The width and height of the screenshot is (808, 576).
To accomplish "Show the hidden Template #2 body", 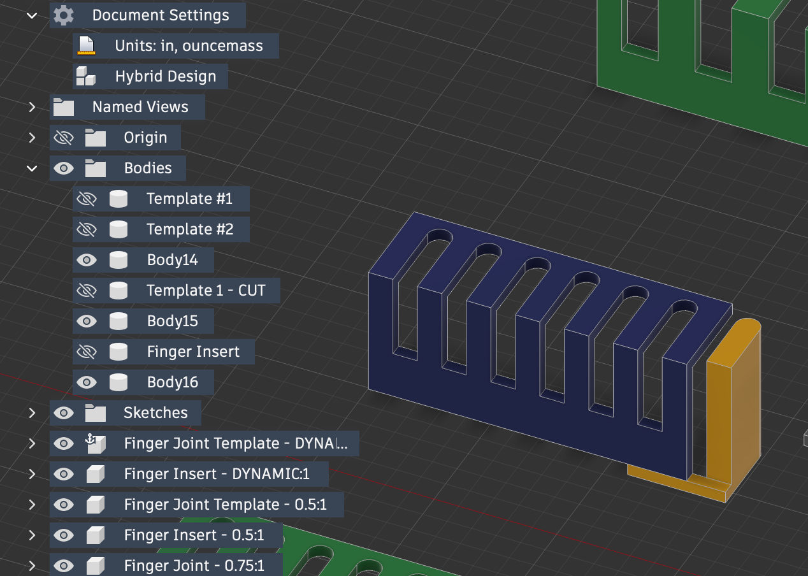I will pos(87,229).
